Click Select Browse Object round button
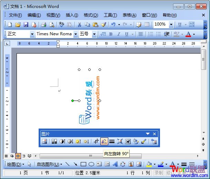The height and width of the screenshot is (179, 210). [203, 144]
